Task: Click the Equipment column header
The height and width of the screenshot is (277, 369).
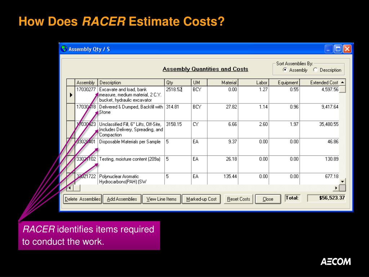Action: pyautogui.click(x=284, y=83)
